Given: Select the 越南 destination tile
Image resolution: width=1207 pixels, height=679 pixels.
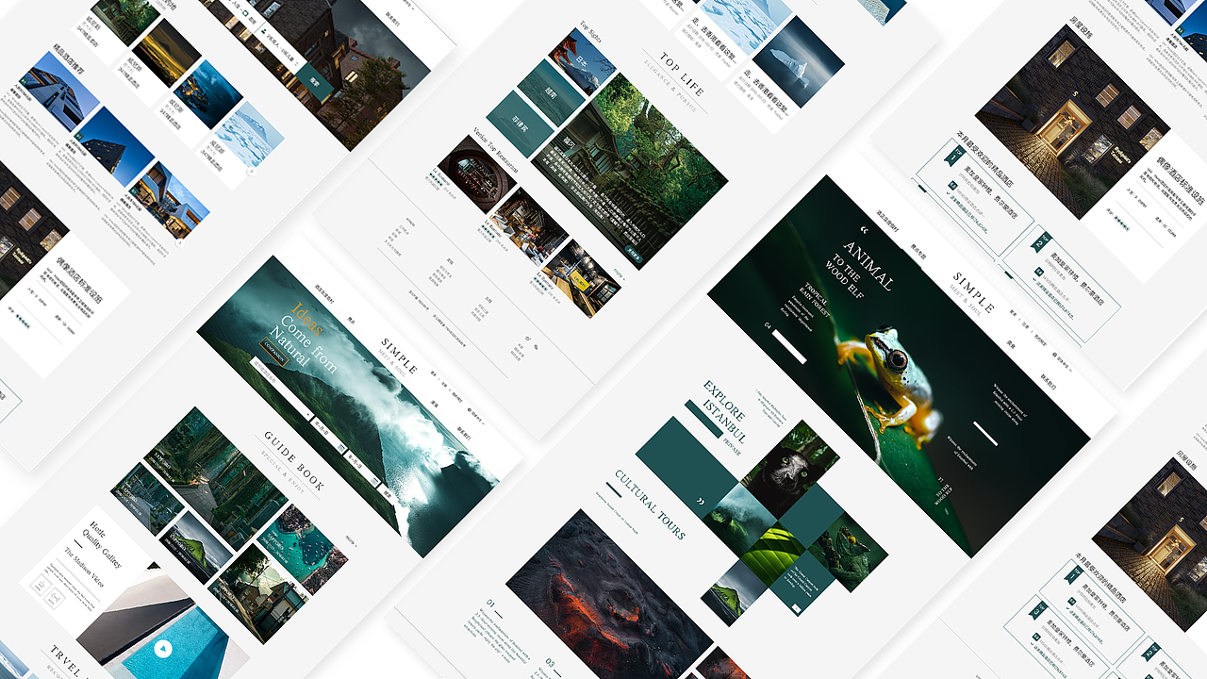Looking at the screenshot, I should [552, 93].
